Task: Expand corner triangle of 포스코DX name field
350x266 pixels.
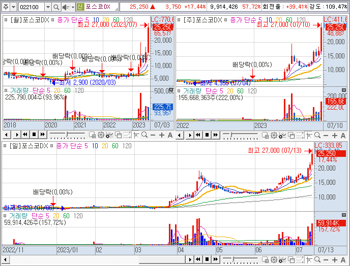Action: pos(116,9)
